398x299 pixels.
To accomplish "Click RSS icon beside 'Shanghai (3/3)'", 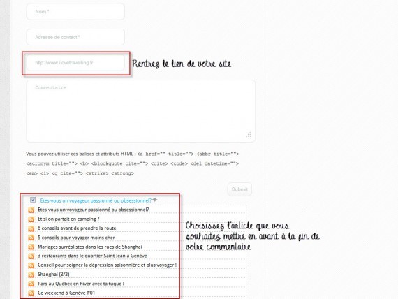I will (31, 275).
